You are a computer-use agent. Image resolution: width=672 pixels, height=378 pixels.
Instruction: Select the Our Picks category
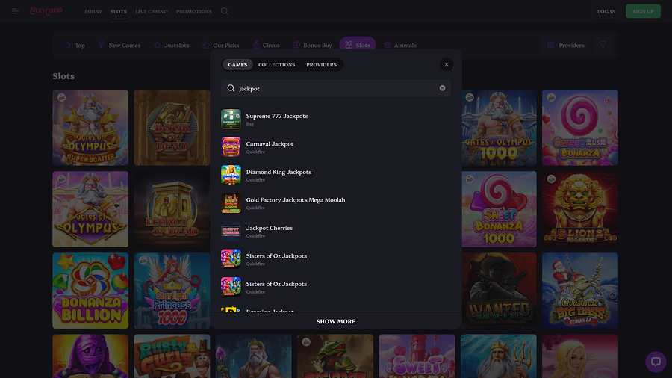[x=221, y=45]
